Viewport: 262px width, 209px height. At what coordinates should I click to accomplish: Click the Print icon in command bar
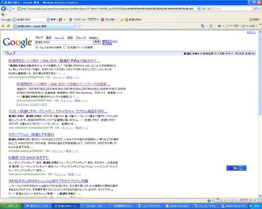click(x=219, y=26)
